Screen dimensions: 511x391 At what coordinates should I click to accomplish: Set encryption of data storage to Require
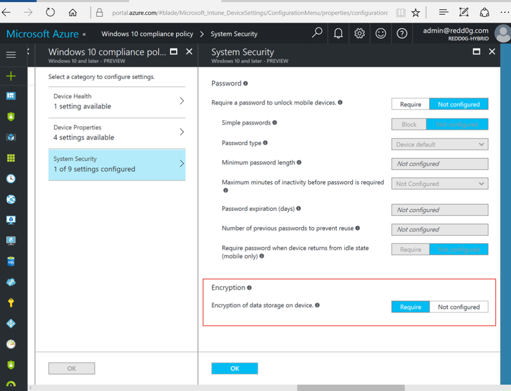click(x=411, y=307)
